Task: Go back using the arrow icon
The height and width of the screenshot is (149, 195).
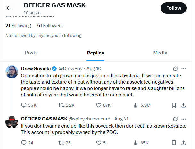Action: click(x=9, y=8)
